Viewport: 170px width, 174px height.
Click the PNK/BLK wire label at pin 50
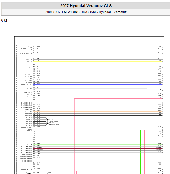click(x=40, y=148)
